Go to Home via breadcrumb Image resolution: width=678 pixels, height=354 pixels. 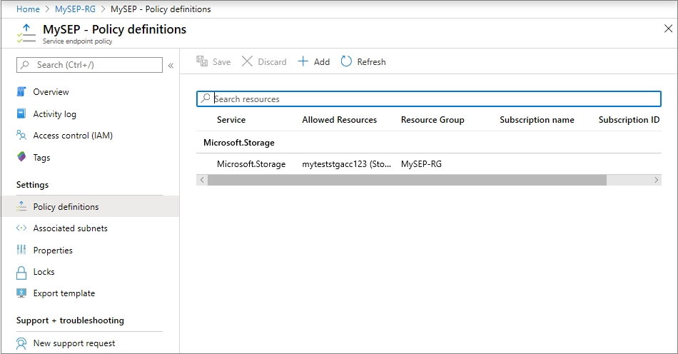(28, 9)
